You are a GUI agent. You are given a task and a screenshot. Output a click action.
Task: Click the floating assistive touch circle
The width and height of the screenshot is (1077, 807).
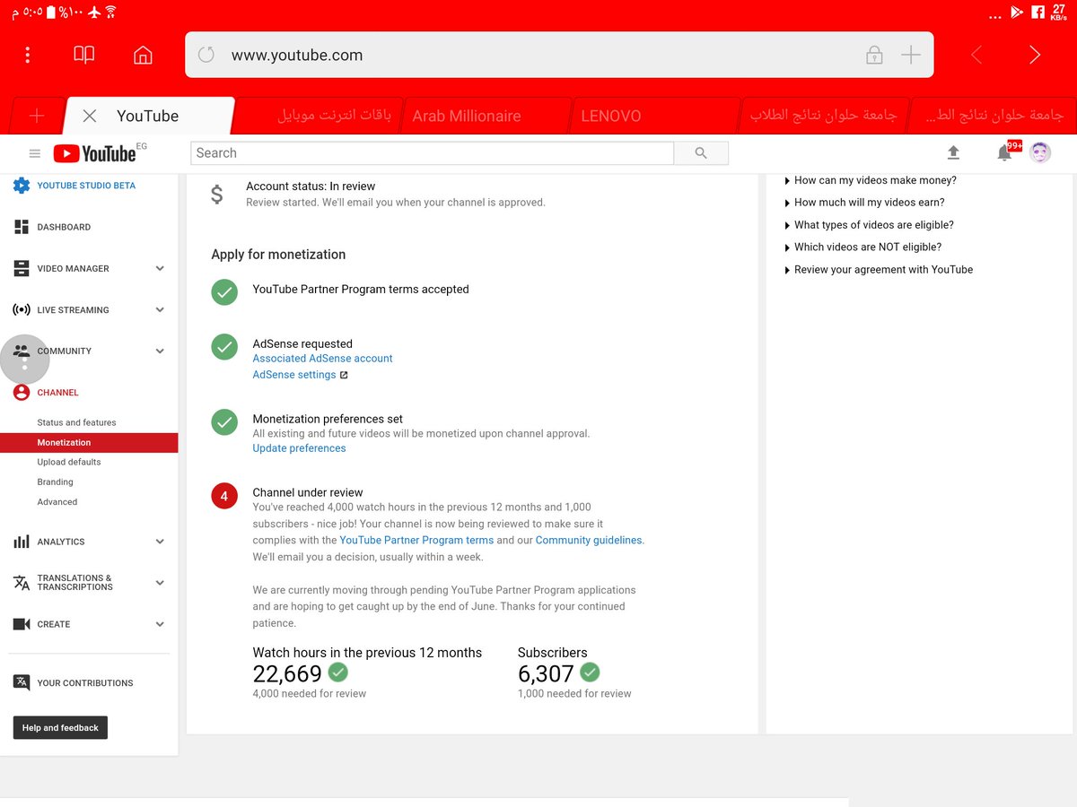click(x=24, y=359)
